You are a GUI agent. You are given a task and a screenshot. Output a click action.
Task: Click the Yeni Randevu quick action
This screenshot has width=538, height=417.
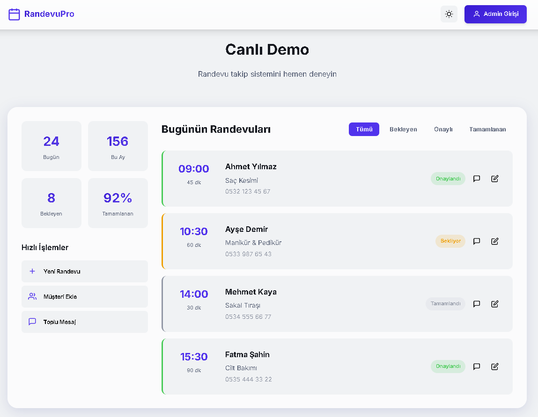(84, 271)
